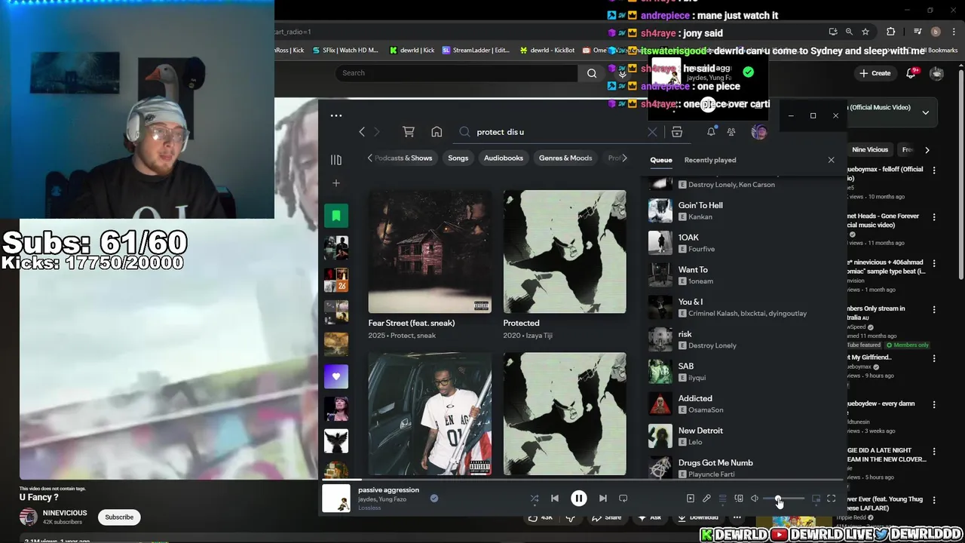Image resolution: width=965 pixels, height=543 pixels.
Task: Subscribe to NINEVICIOUS channel
Action: pos(119,517)
